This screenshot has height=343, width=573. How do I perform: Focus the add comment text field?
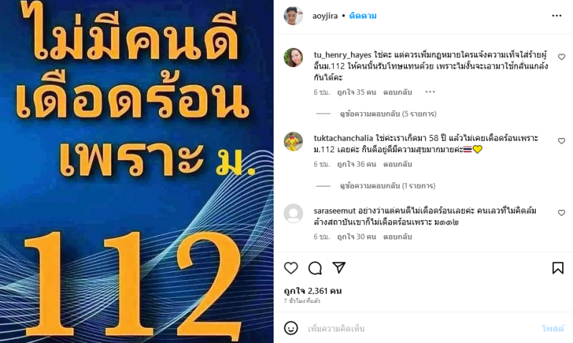420,329
